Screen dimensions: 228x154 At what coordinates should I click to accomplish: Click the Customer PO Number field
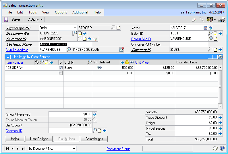coord(189,44)
